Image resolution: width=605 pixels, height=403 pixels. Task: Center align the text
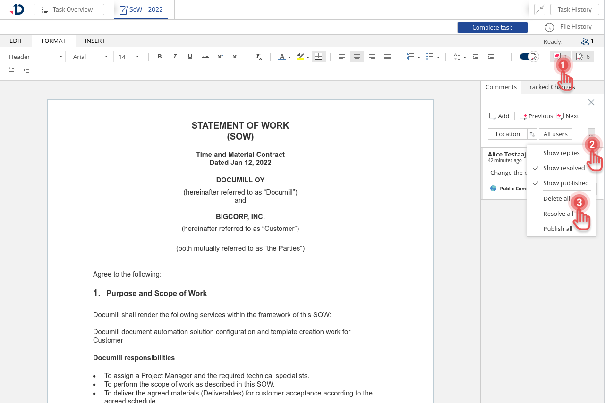coord(357,57)
